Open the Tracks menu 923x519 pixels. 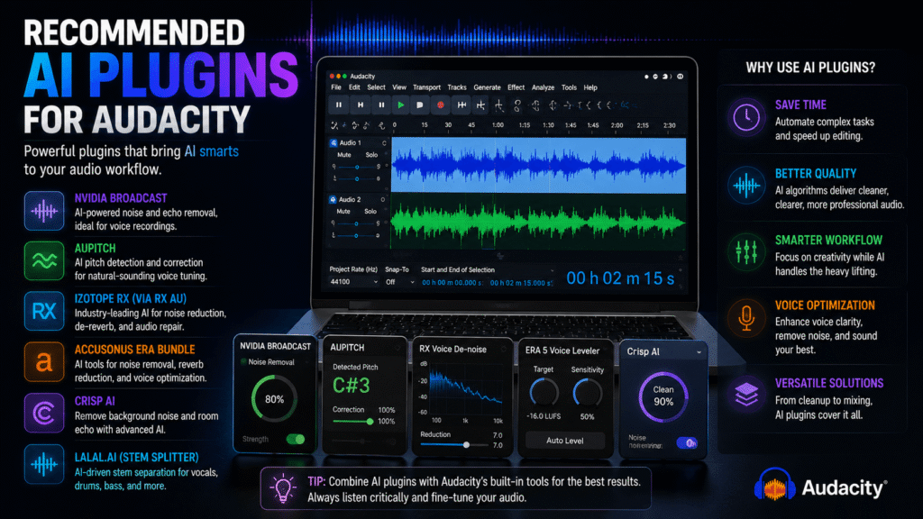tap(457, 87)
